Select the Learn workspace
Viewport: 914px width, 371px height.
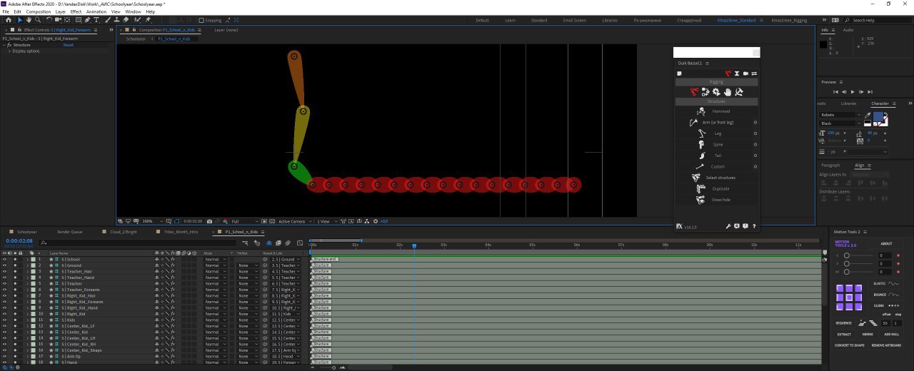click(x=510, y=20)
